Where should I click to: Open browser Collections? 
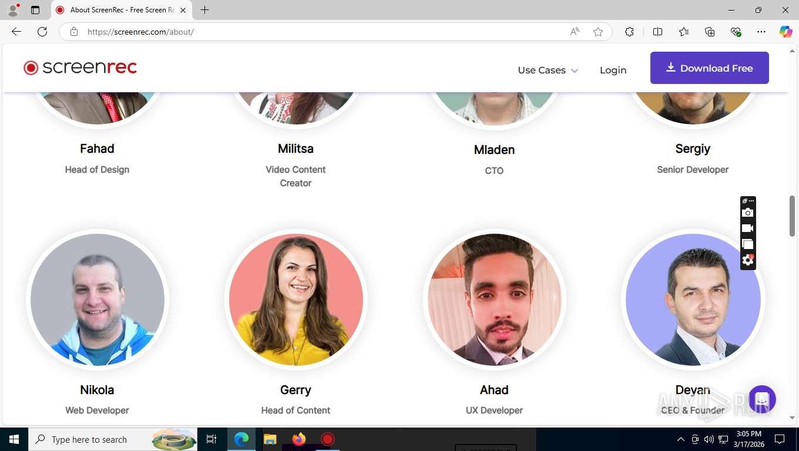click(x=710, y=32)
